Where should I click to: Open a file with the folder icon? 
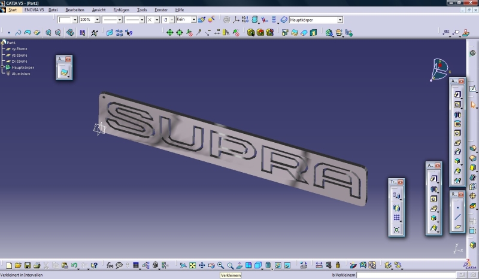click(18, 265)
